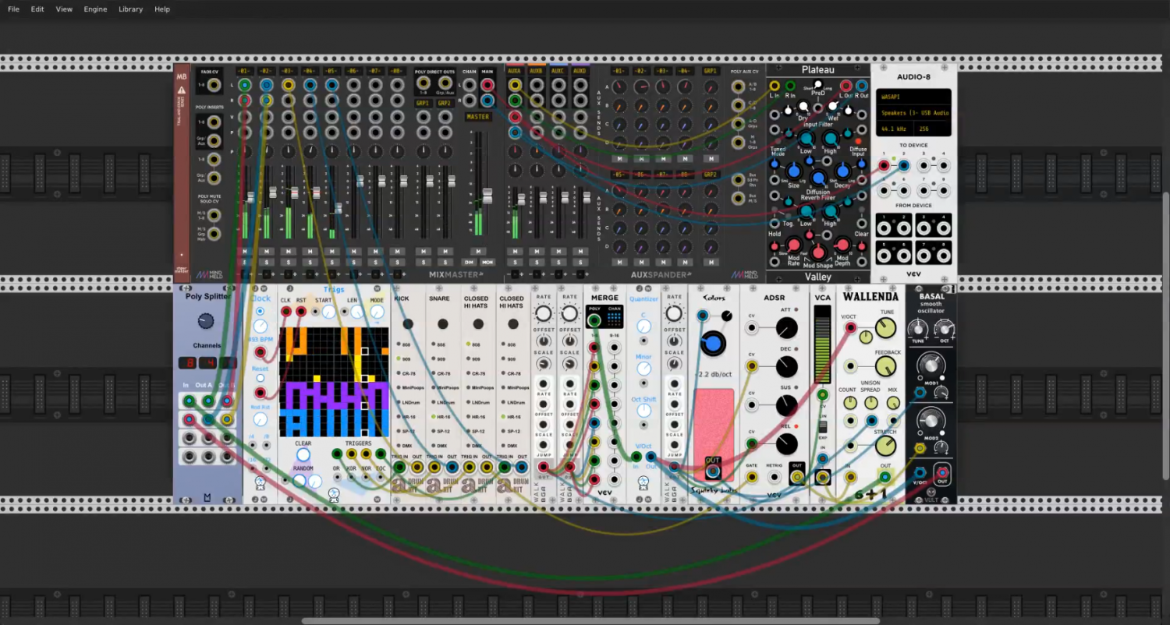Image resolution: width=1170 pixels, height=625 pixels.
Task: Open the Help menu
Action: [162, 9]
